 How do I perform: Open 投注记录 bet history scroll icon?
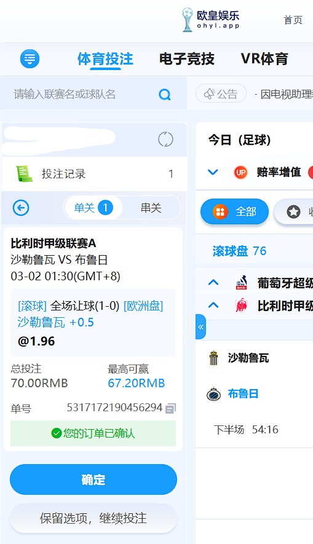pos(25,173)
